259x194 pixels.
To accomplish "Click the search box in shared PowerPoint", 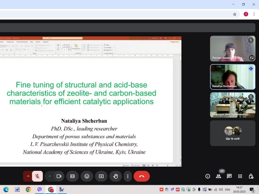I will coord(63,38).
